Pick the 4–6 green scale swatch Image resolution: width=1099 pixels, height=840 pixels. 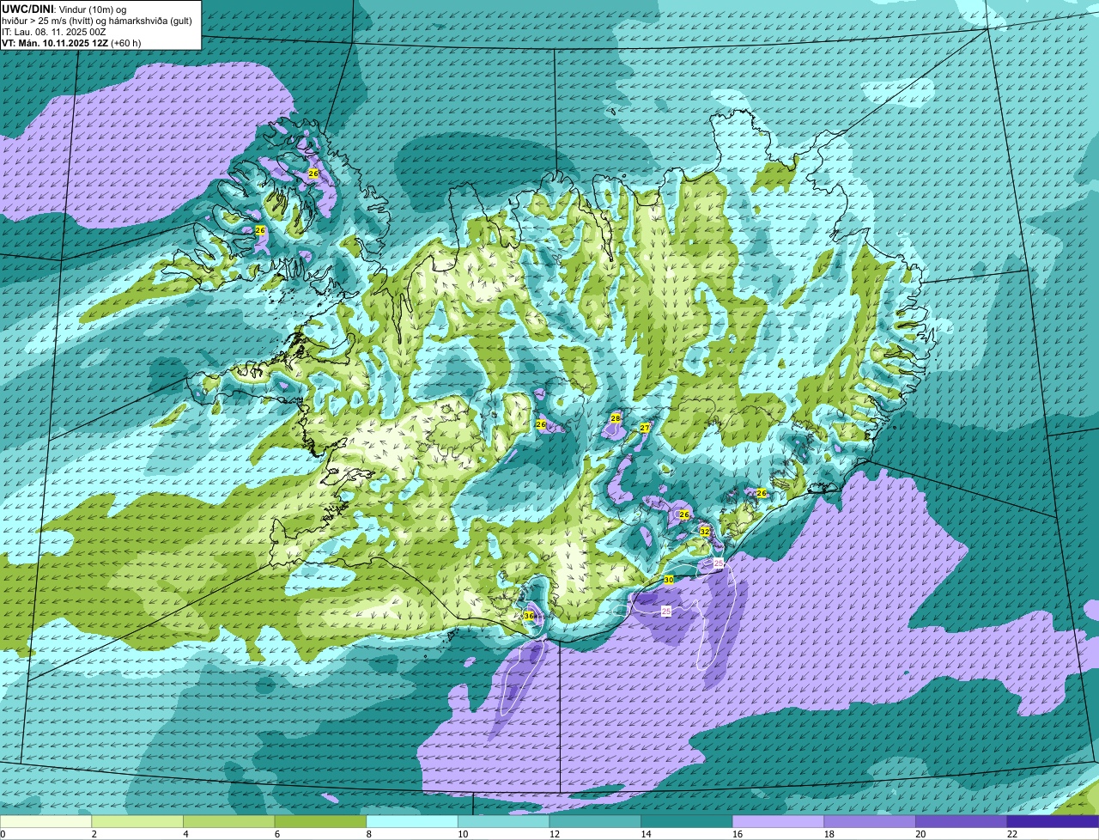click(228, 822)
